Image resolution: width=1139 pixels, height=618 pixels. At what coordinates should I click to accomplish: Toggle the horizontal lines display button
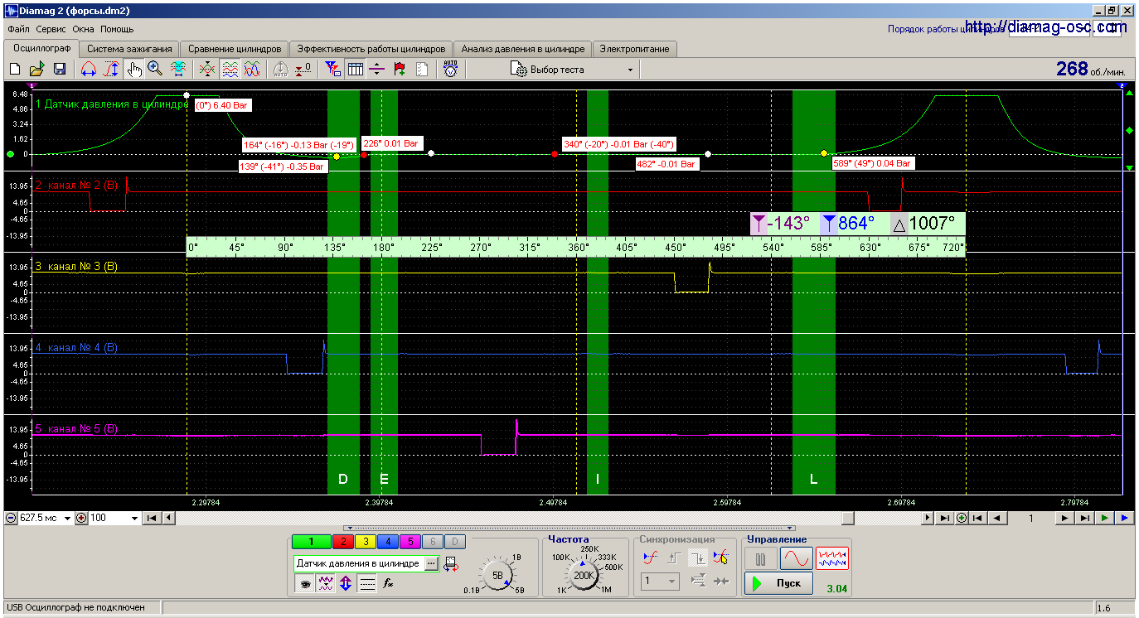[367, 584]
